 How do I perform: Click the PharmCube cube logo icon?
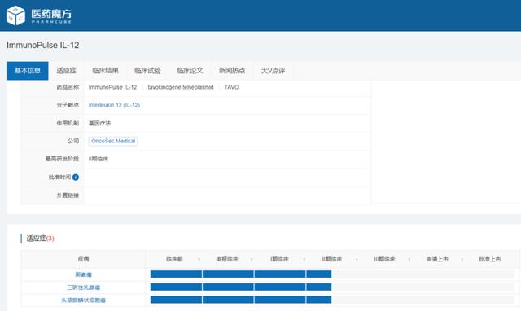[x=15, y=15]
